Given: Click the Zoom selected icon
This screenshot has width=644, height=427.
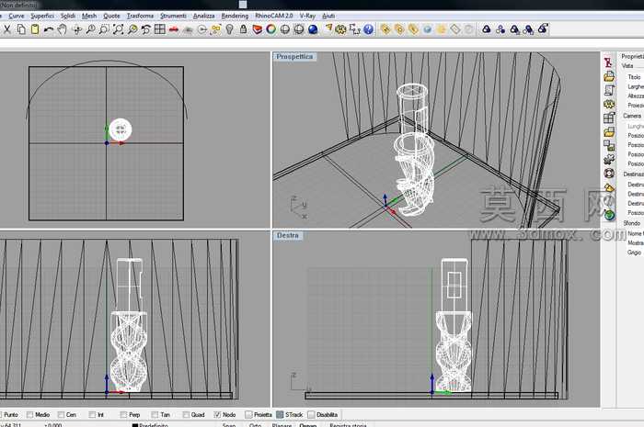Looking at the screenshot, I should 132,29.
